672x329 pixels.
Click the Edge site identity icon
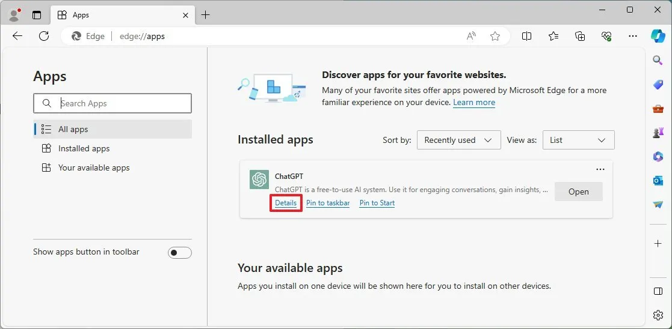88,37
